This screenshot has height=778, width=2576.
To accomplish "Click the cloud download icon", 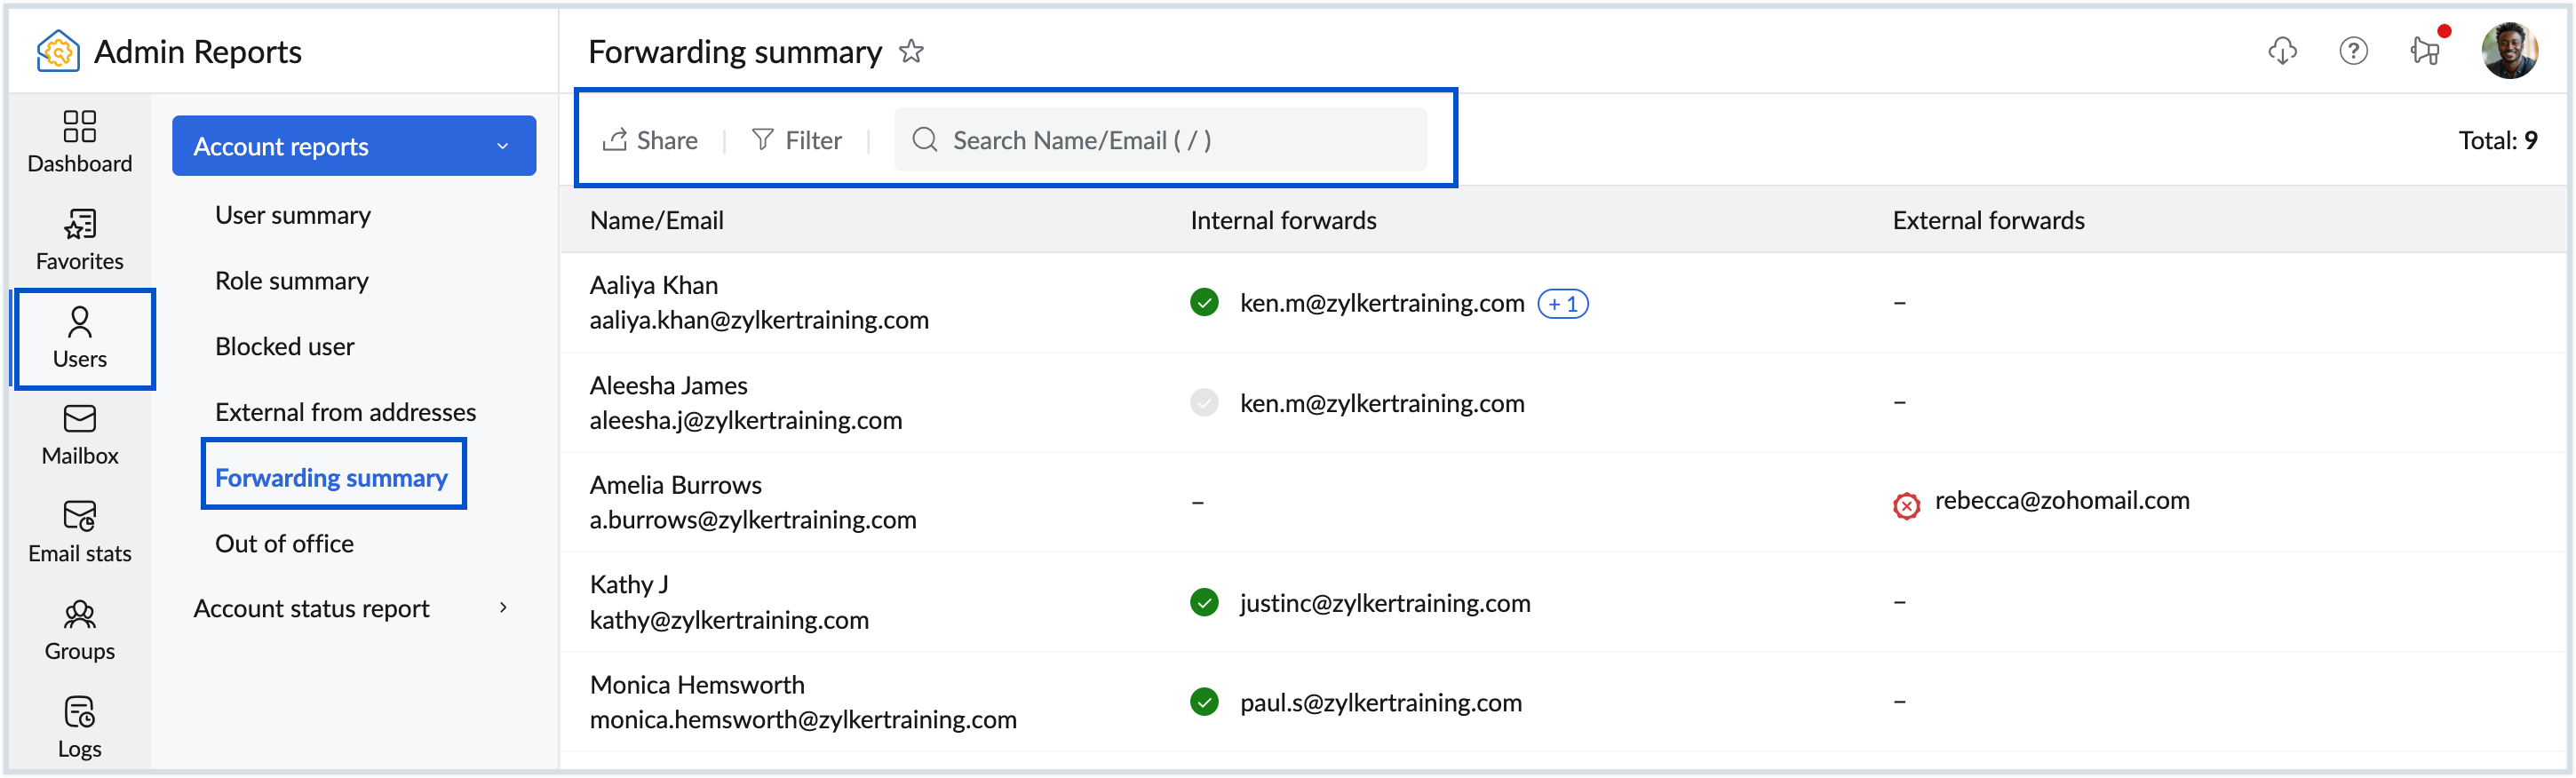I will (2282, 51).
